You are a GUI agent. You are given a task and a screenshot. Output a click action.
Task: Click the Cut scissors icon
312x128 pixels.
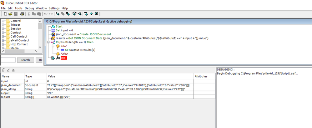pyautogui.click(x=29, y=14)
